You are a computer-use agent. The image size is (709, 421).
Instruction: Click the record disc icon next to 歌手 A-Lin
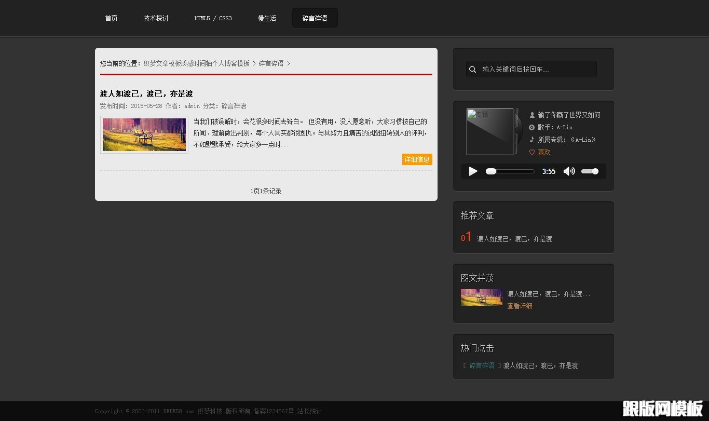tap(530, 127)
